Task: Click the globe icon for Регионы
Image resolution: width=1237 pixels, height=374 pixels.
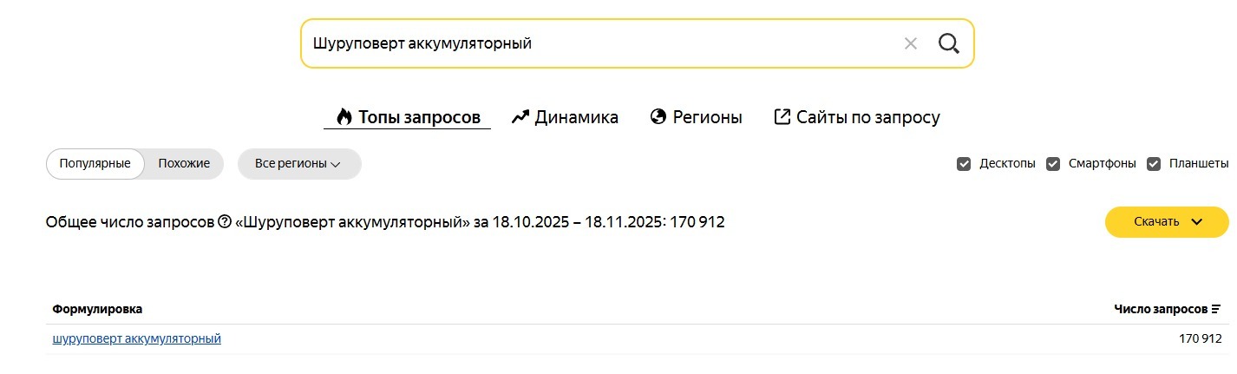Action: [x=658, y=117]
